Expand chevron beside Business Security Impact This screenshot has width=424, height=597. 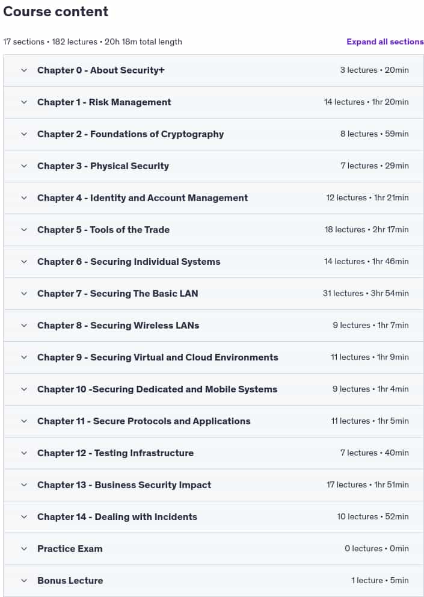coord(24,485)
